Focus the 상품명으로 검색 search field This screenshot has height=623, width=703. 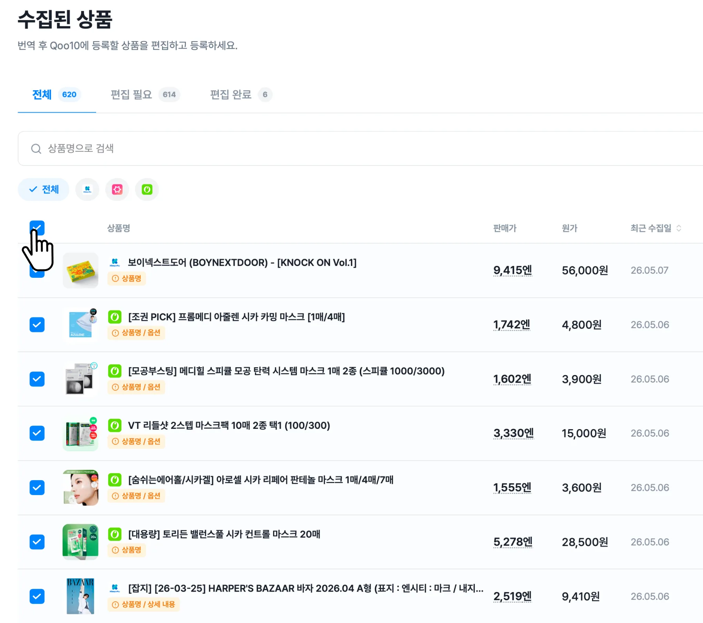360,149
